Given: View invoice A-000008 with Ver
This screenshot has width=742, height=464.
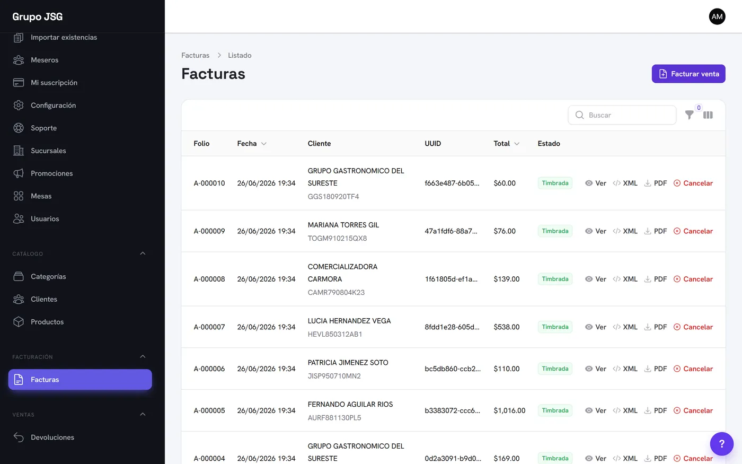Looking at the screenshot, I should click(596, 279).
